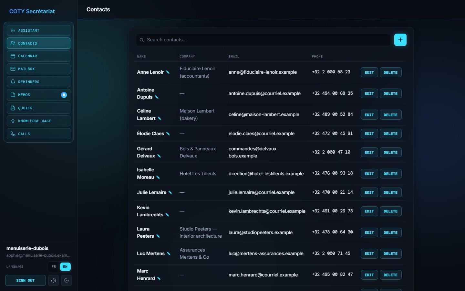Switch language to EN

(x=65, y=267)
